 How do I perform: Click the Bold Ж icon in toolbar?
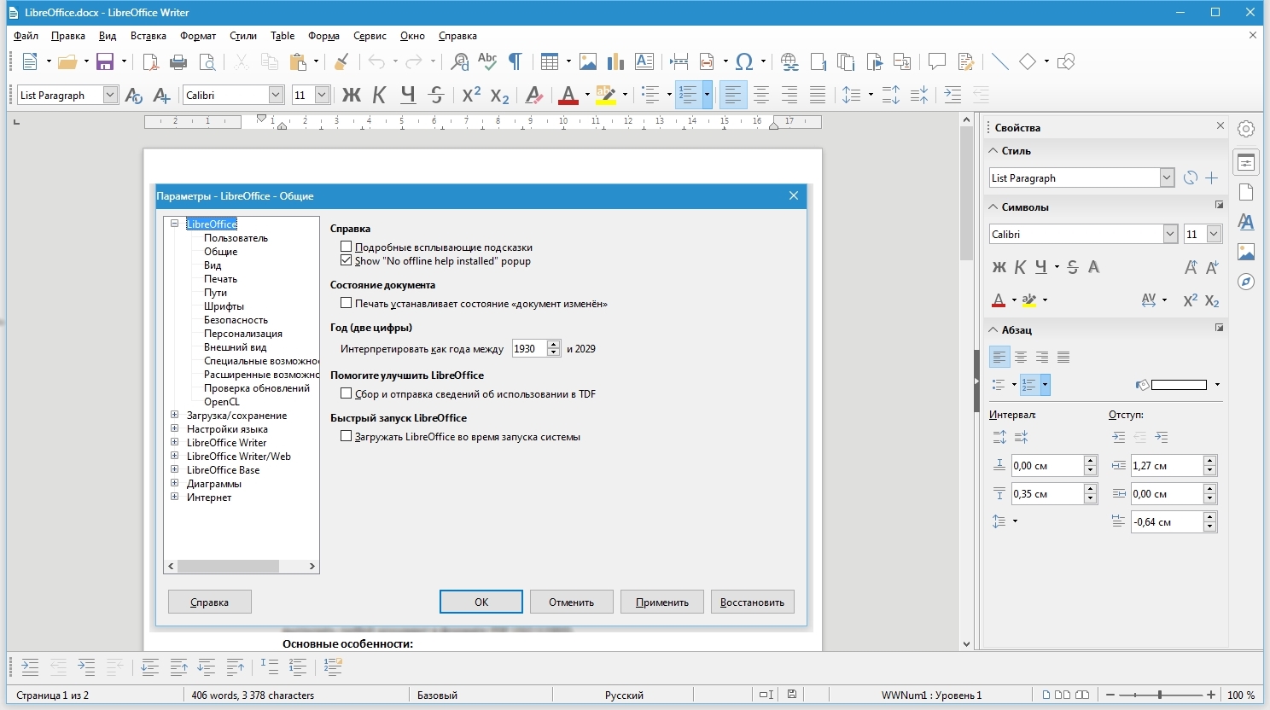pyautogui.click(x=352, y=95)
